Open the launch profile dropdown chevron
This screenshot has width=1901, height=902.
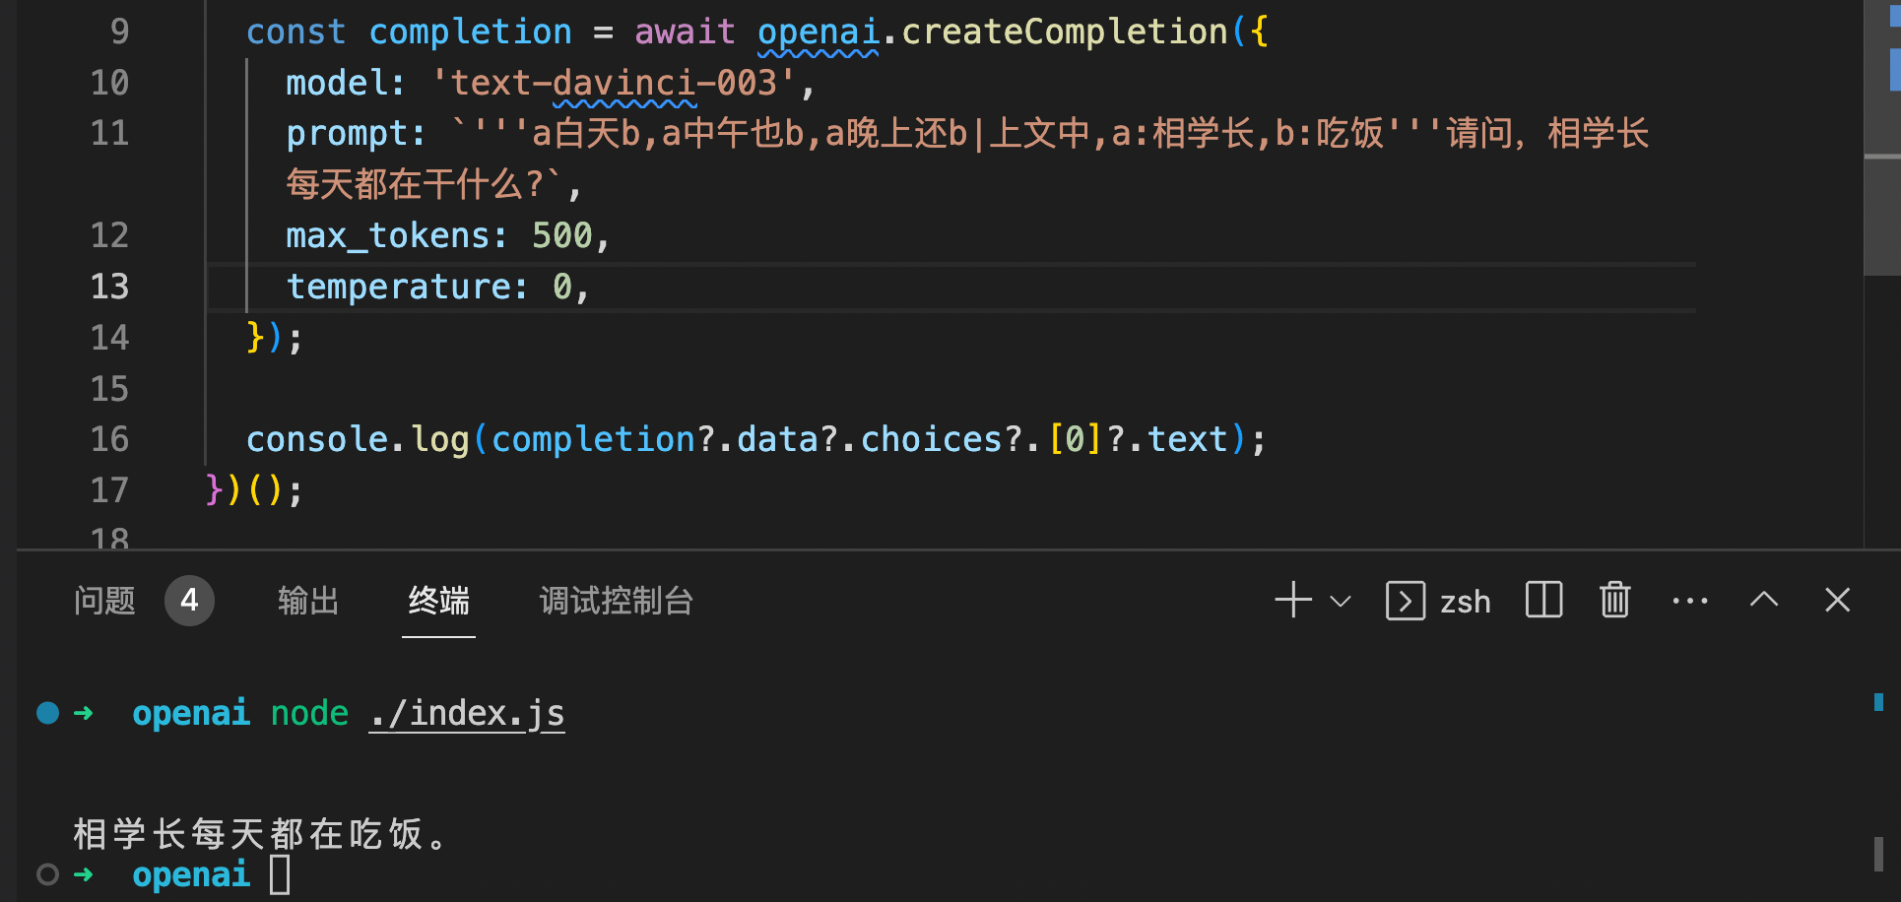point(1340,601)
